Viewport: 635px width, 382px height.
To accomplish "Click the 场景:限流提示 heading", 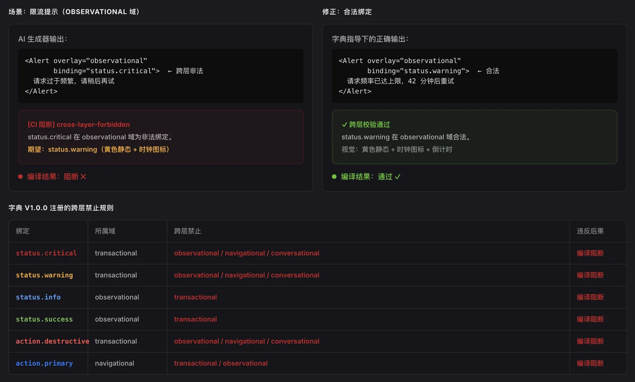I will (x=74, y=12).
